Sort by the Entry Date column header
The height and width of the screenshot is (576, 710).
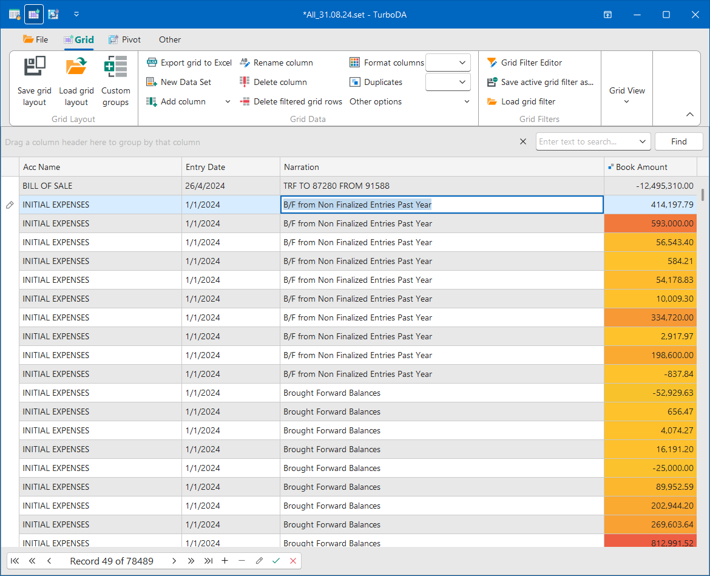click(231, 167)
